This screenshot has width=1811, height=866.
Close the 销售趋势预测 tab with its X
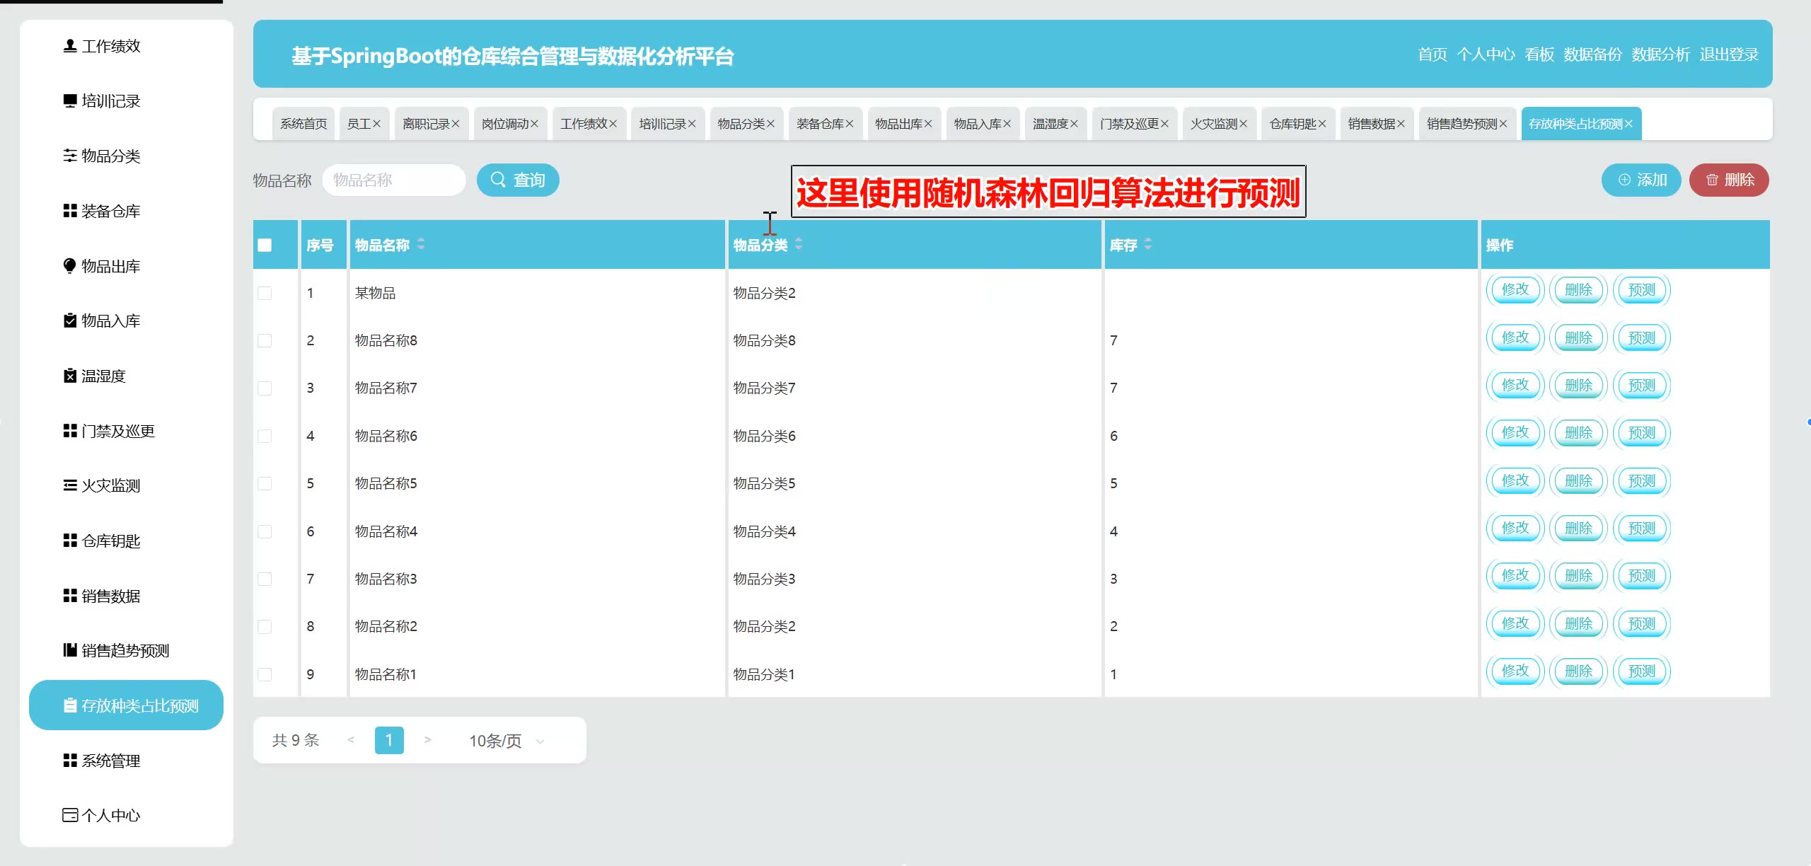[1503, 124]
